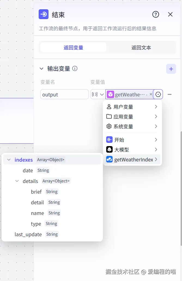Click the getWeathe… selected variable tag
Image resolution: width=182 pixels, height=281 pixels.
(129, 94)
